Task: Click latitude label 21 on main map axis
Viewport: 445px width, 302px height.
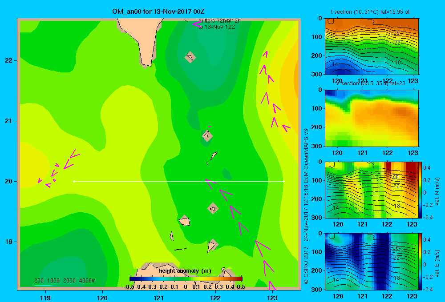Action: pos(9,121)
